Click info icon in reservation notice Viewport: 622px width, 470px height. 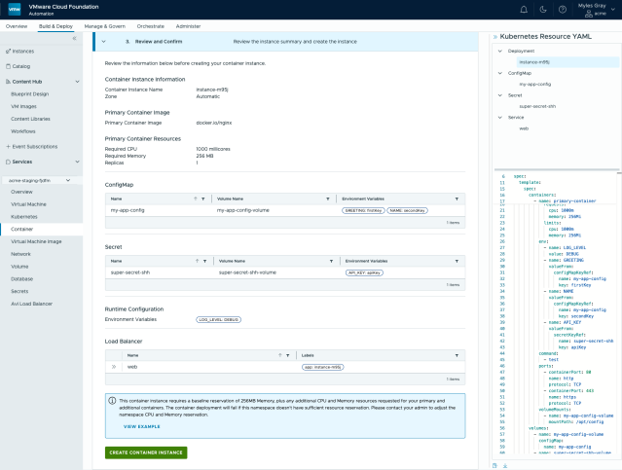point(112,401)
